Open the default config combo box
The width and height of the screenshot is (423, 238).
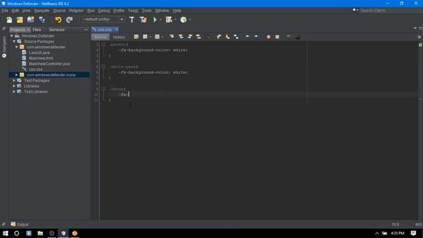(103, 19)
